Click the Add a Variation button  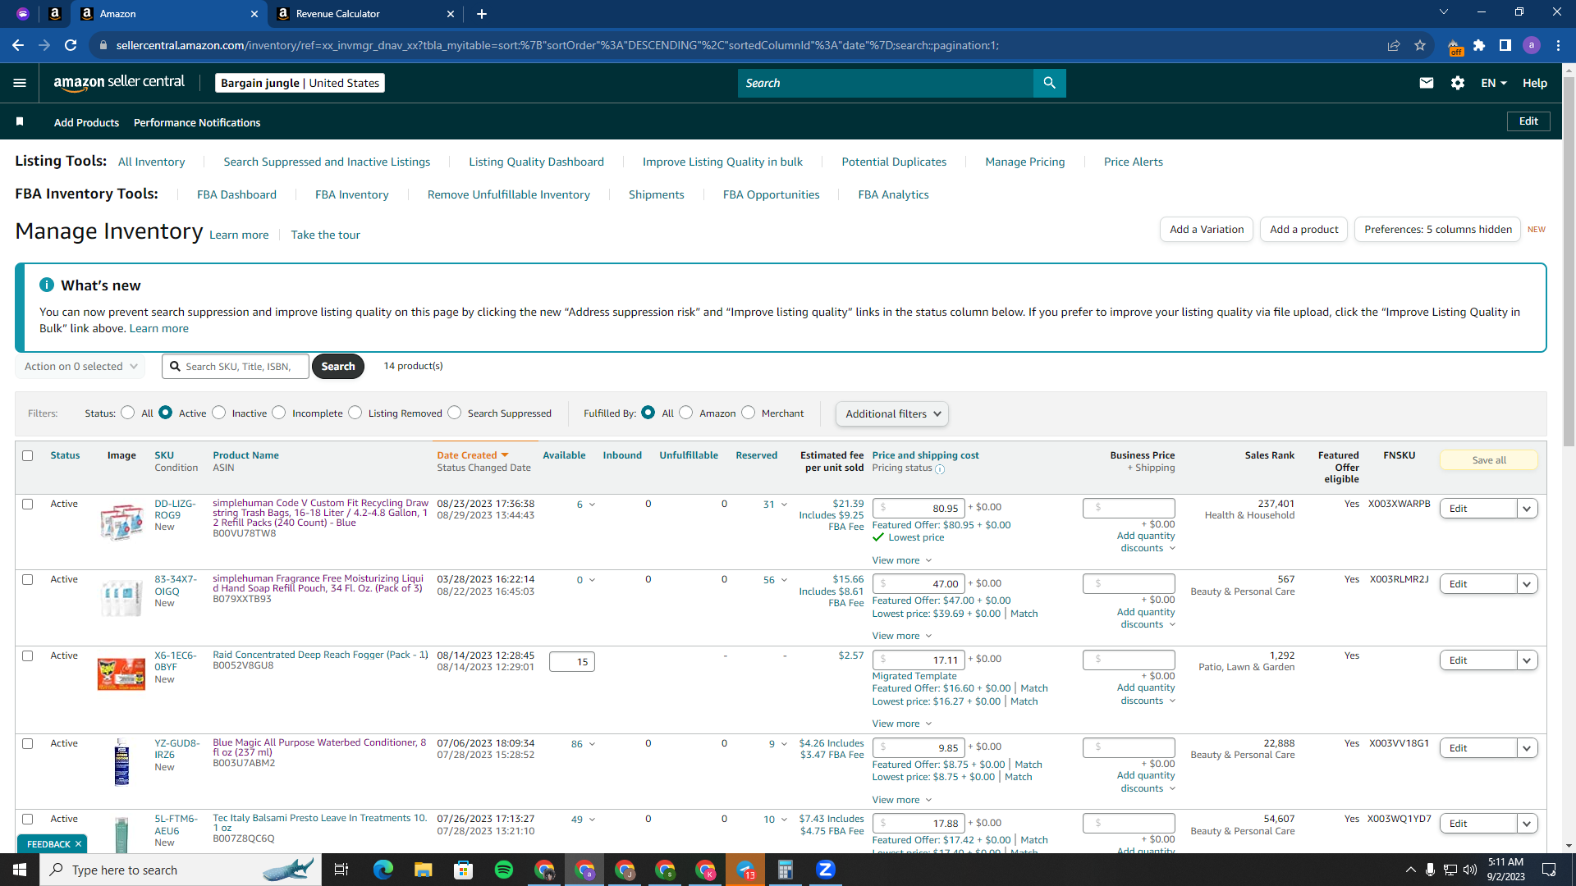click(x=1207, y=230)
